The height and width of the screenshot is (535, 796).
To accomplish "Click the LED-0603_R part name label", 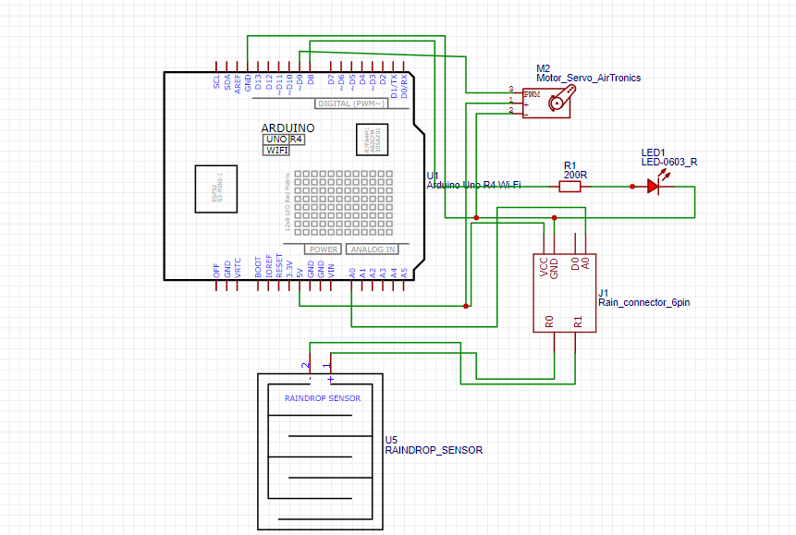I will point(668,163).
